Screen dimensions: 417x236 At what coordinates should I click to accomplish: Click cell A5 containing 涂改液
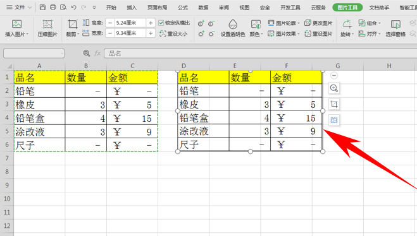click(39, 131)
